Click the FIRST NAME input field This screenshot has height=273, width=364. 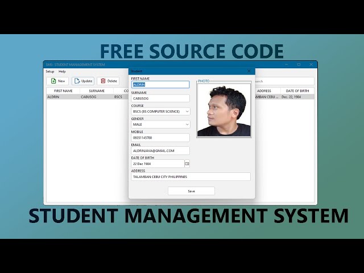(x=160, y=85)
